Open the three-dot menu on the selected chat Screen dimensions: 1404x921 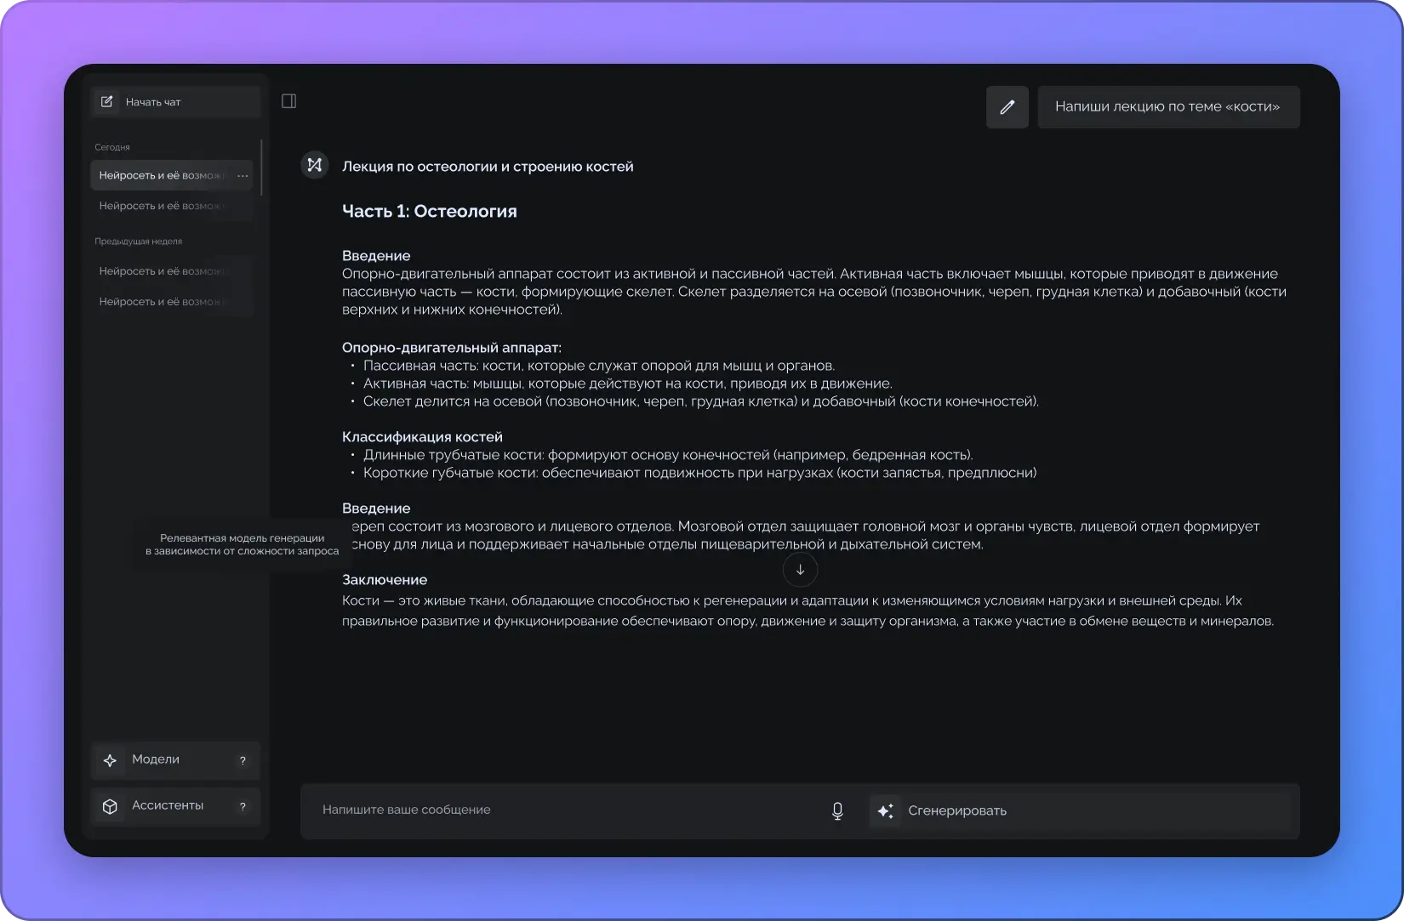click(243, 176)
